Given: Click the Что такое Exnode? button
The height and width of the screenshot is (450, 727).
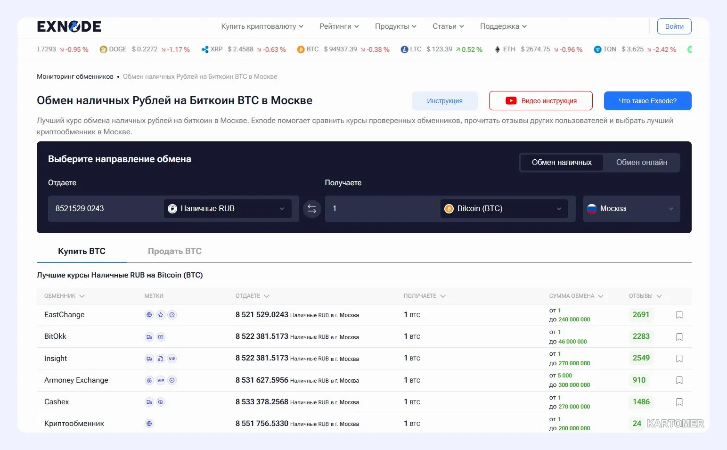Looking at the screenshot, I should click(648, 101).
